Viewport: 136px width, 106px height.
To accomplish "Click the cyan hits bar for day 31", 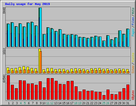I will (x=128, y=38).
